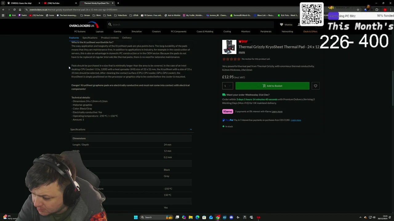Screen dimensions: 394x221
Task: Click Klarna Learn more link
Action: (277, 112)
